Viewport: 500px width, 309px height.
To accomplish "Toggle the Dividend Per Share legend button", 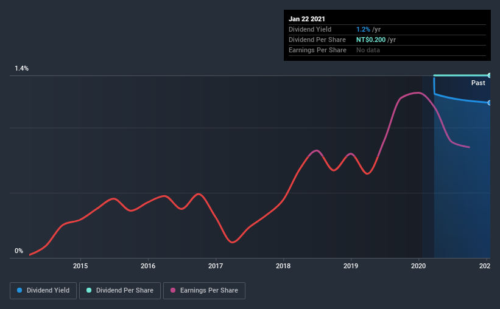I will (120, 291).
